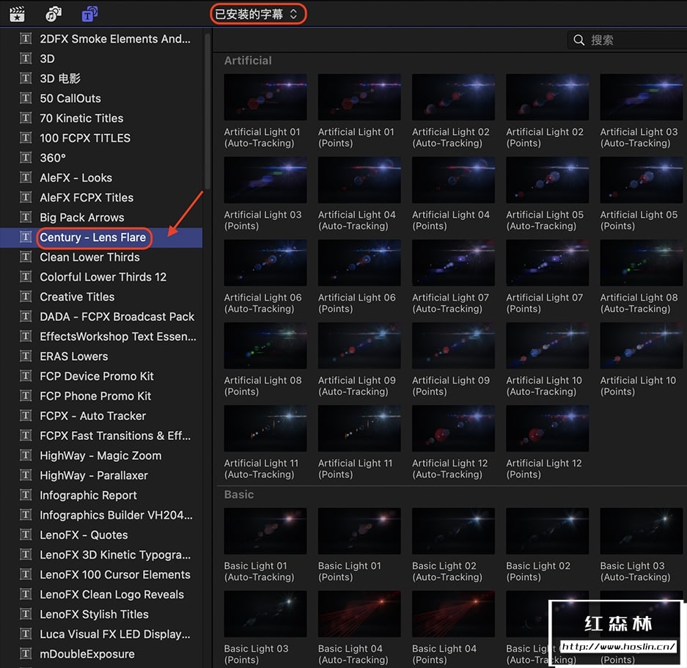
Task: Select LenoFX Stylish Titles category
Action: pos(101,614)
